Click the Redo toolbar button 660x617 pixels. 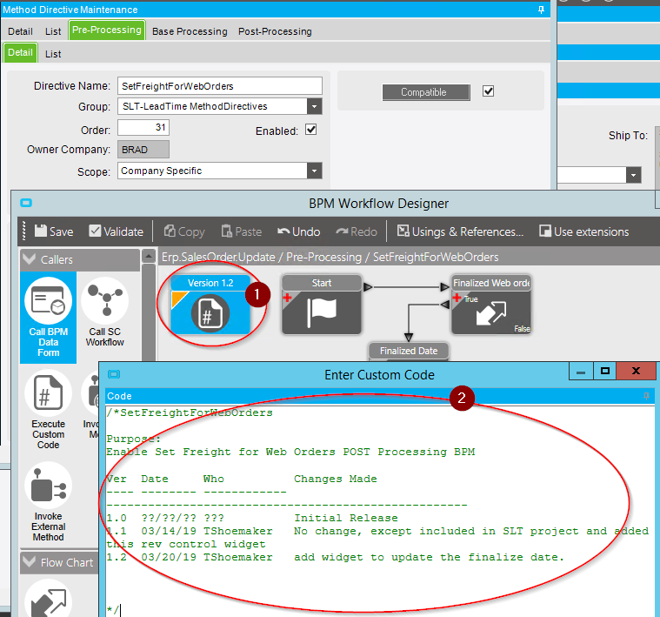357,231
